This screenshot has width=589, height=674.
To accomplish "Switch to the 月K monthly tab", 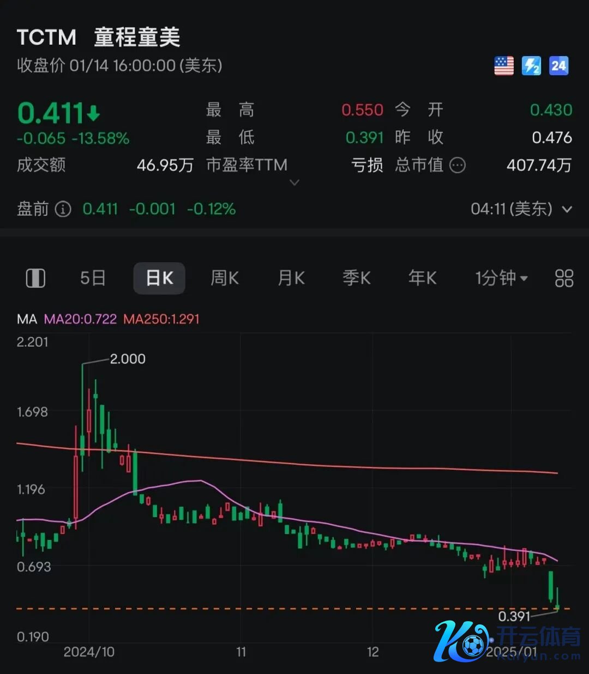I will [291, 278].
